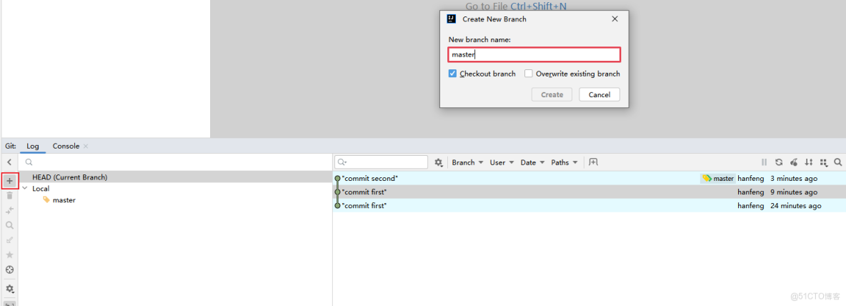Open the Branch filter dropdown
Viewport: 846px width, 306px height.
coord(467,162)
